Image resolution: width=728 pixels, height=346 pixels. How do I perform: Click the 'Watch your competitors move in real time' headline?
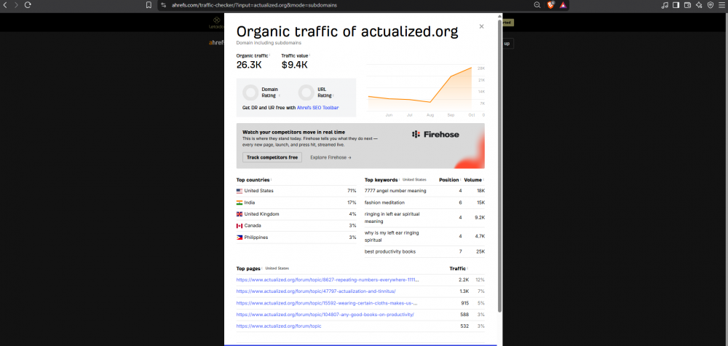tap(293, 132)
